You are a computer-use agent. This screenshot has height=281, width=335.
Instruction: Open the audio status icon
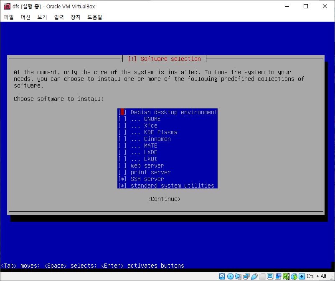(x=238, y=276)
